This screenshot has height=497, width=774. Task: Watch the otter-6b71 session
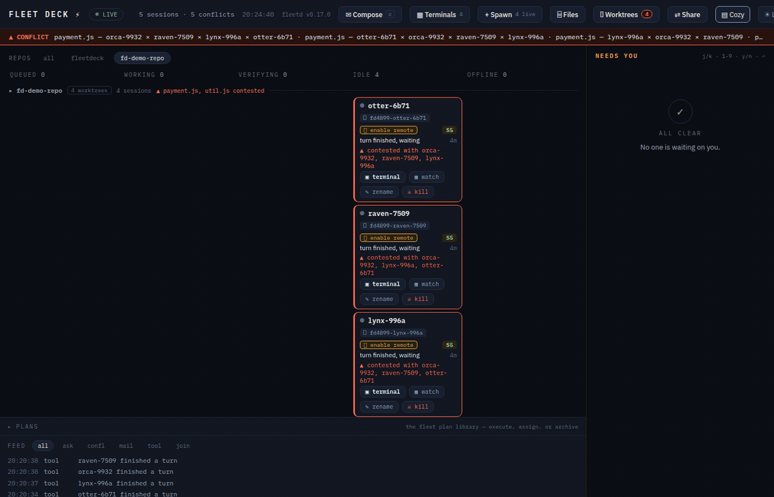[x=426, y=177]
